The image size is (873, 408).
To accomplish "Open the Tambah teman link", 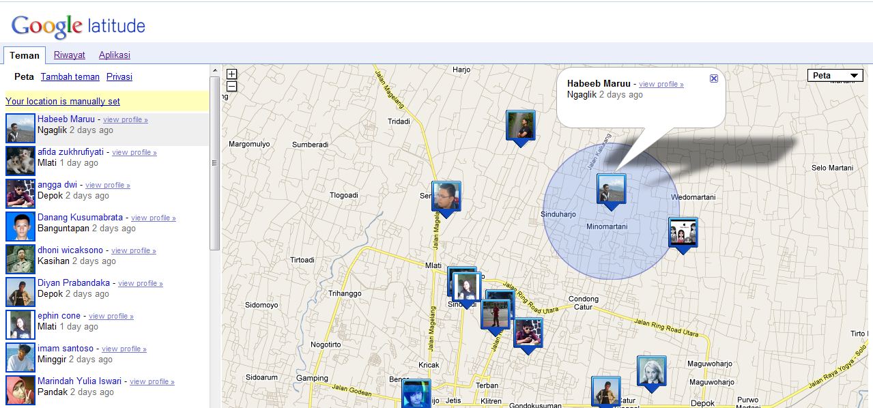I will click(x=70, y=77).
